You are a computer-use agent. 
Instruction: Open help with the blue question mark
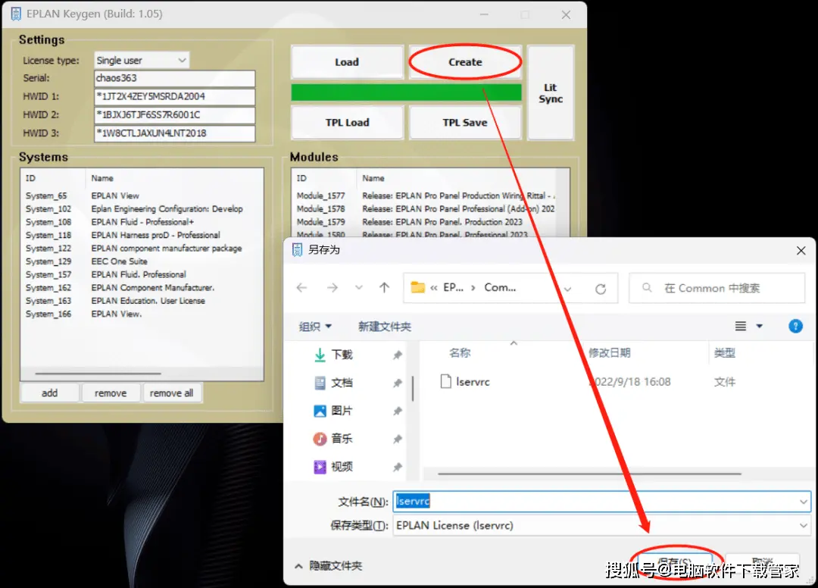pyautogui.click(x=795, y=326)
